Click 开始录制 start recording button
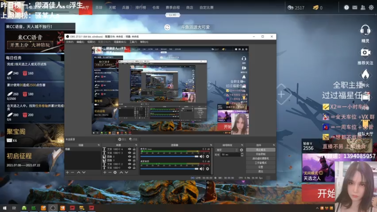This screenshot has height=212, width=377. click(x=261, y=154)
